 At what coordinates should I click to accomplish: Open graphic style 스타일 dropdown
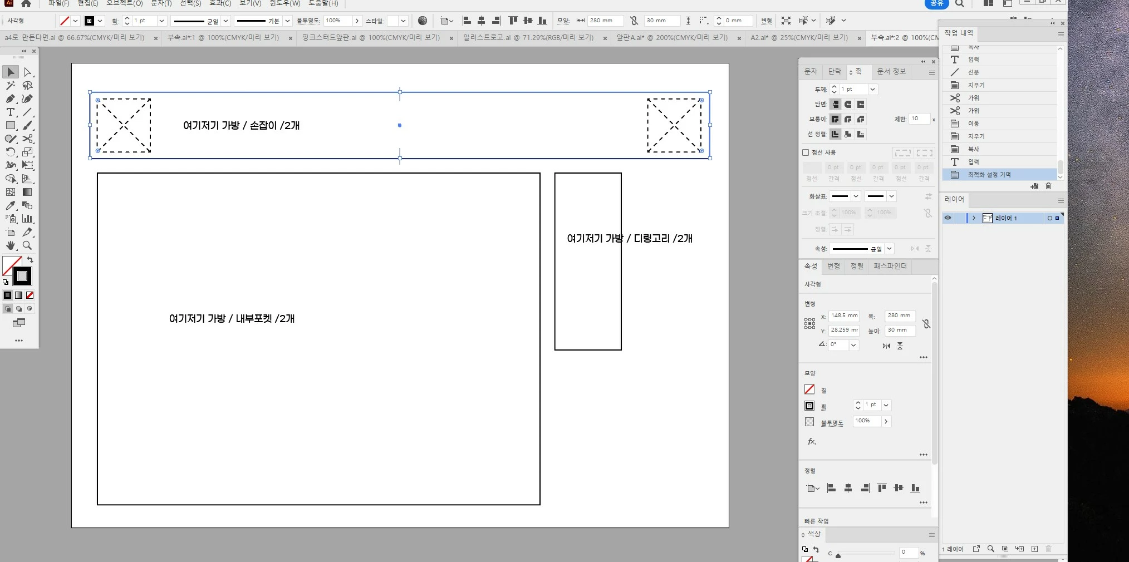point(403,21)
